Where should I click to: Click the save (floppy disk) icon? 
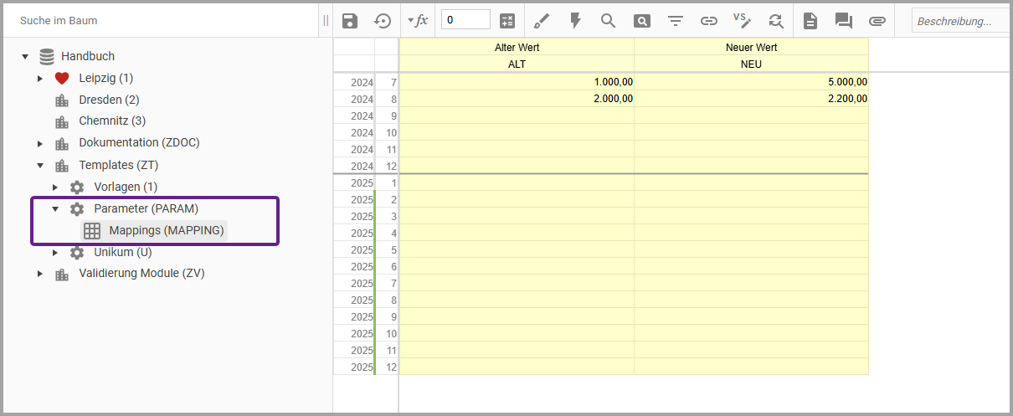350,21
